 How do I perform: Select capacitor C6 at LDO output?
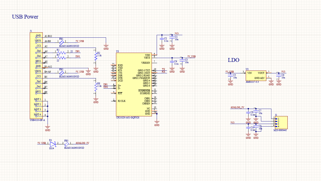click(279, 76)
